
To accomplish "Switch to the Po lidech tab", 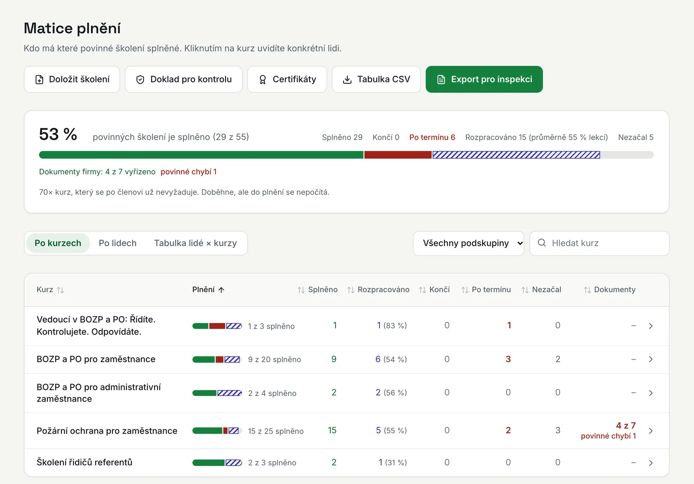I will [118, 243].
